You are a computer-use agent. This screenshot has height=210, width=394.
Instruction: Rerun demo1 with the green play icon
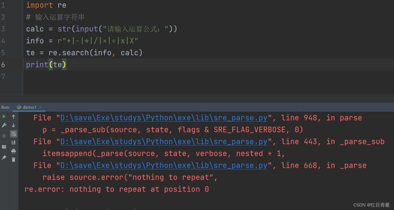tap(4, 117)
